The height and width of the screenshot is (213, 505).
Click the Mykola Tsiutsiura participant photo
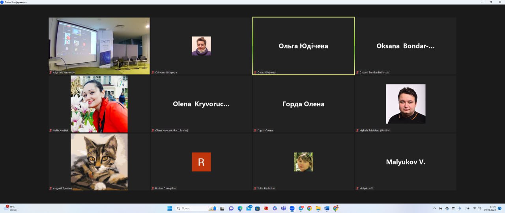pyautogui.click(x=406, y=104)
